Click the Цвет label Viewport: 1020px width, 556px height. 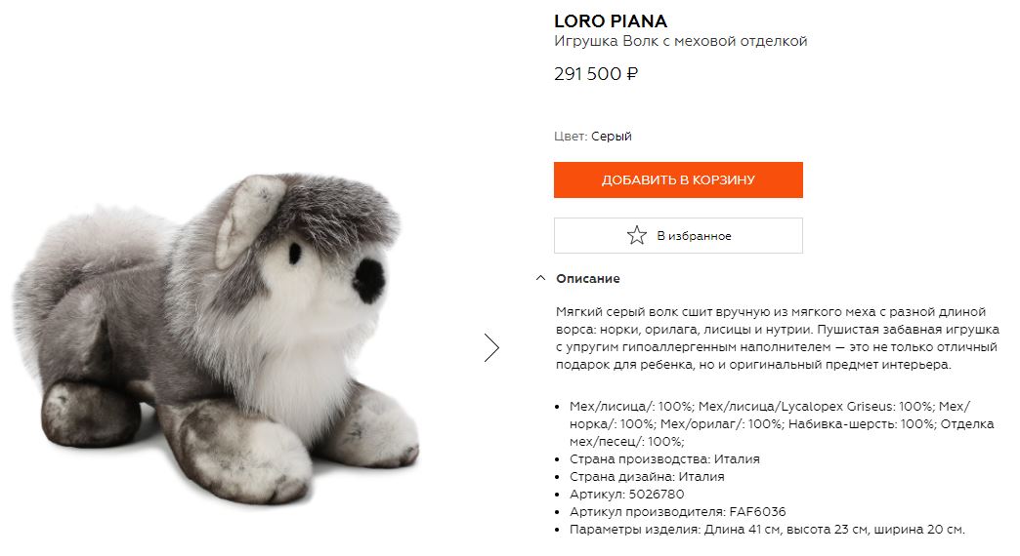571,137
